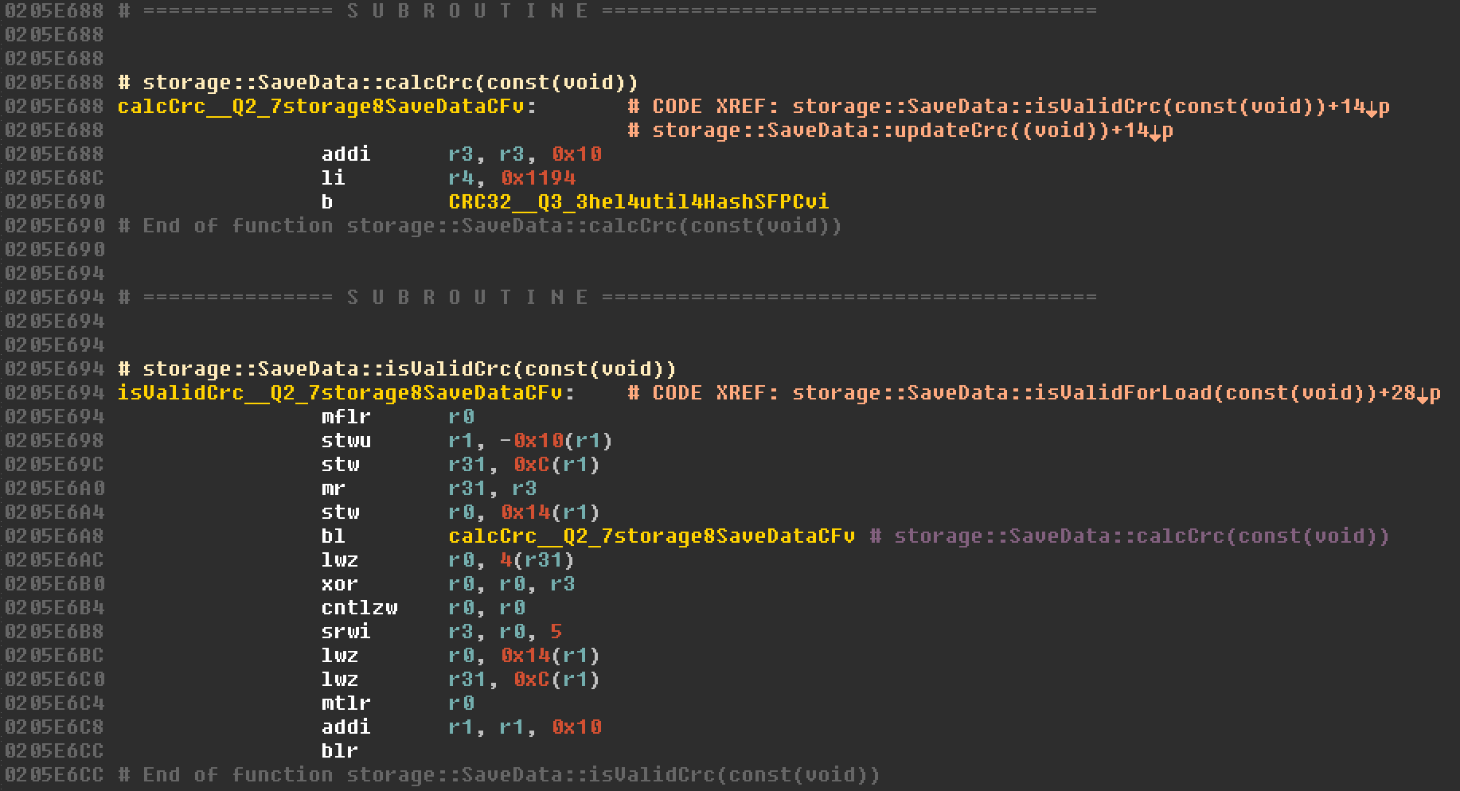Follow the bl calcCrc call target
The width and height of the screenshot is (1460, 791).
651,536
